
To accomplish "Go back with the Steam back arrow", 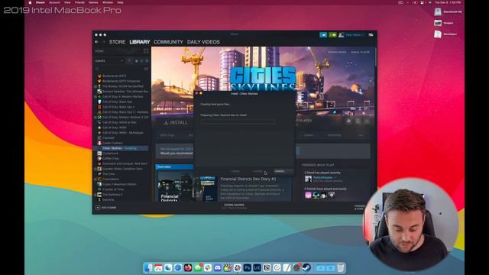I will [97, 42].
